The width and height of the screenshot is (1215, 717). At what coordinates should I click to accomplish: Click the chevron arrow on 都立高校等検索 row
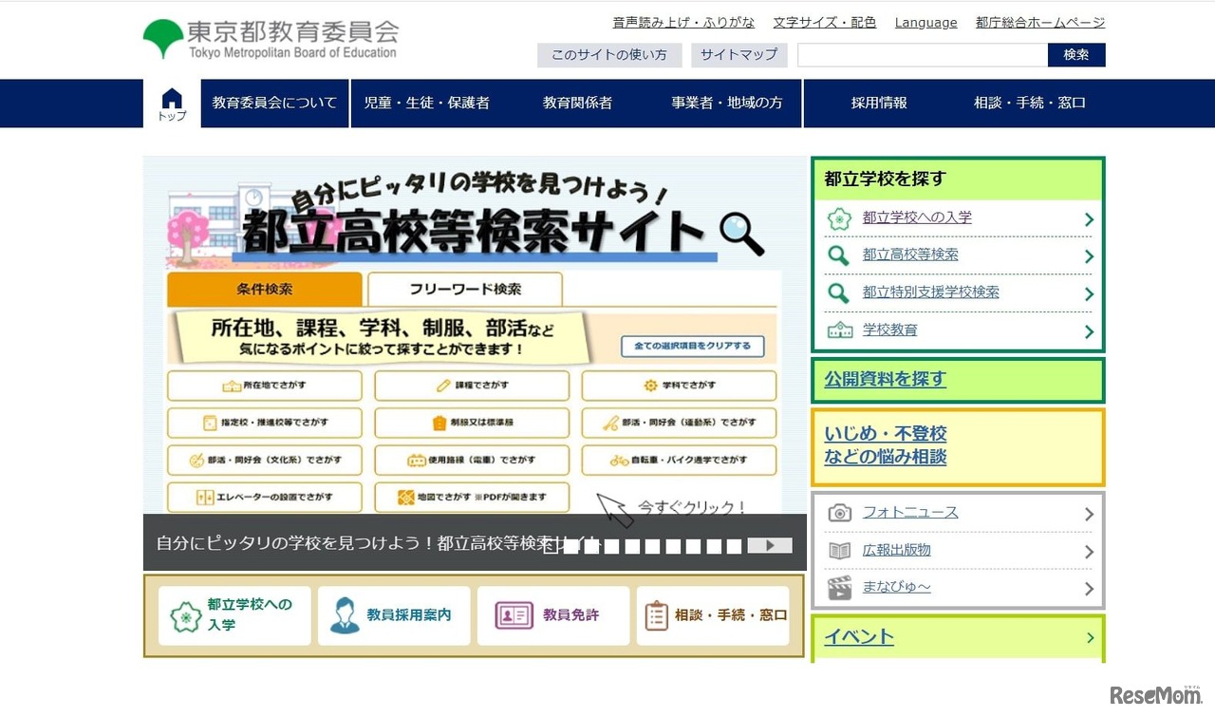pos(1089,256)
